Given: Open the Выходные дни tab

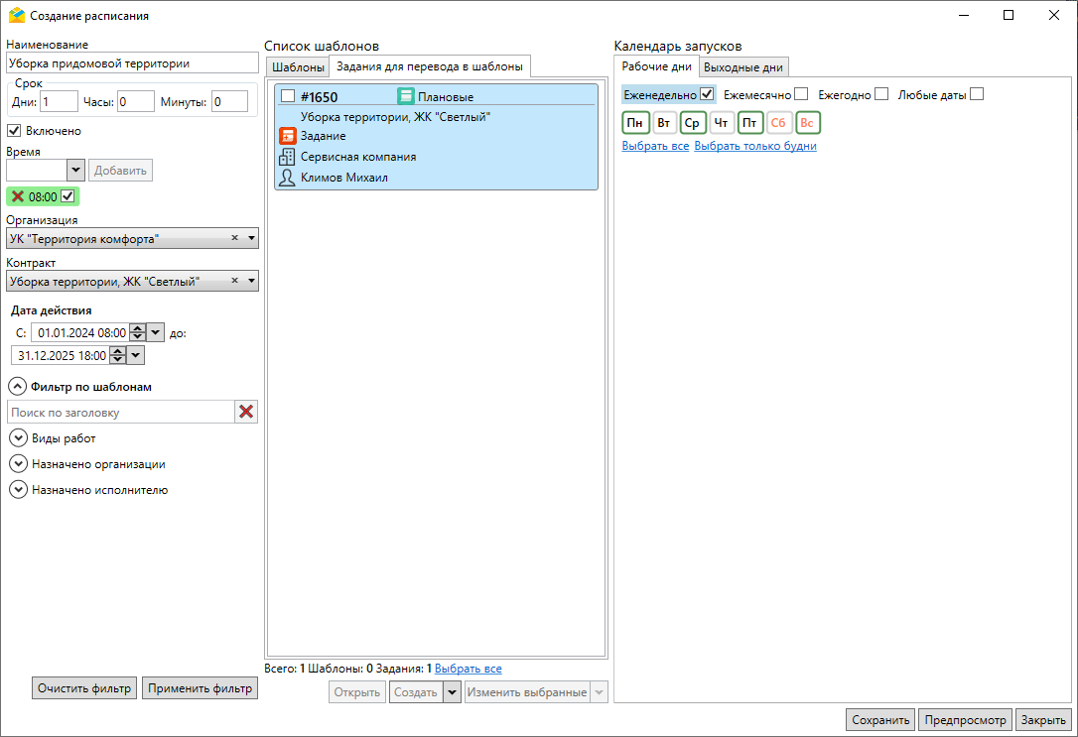Looking at the screenshot, I should coord(743,67).
